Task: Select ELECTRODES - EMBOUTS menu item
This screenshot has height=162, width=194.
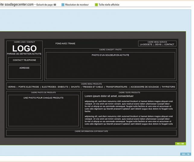Action: tap(55, 87)
